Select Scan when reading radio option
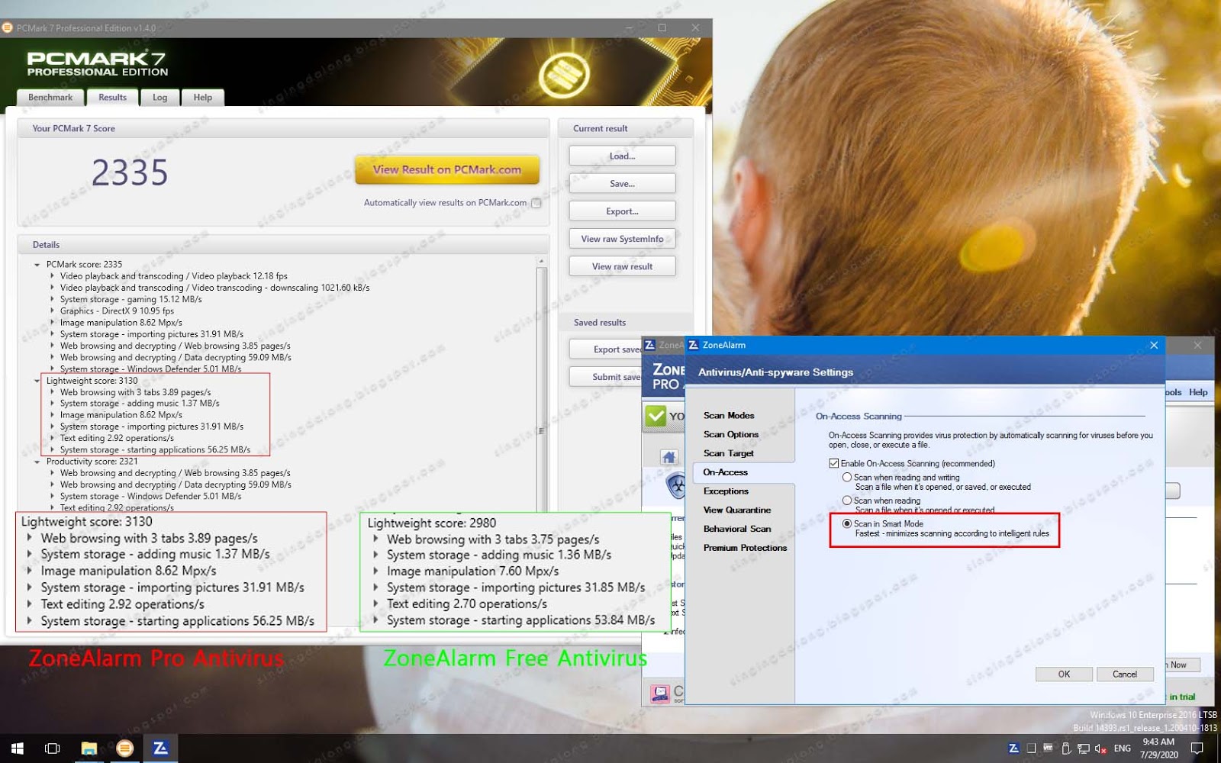 click(847, 501)
